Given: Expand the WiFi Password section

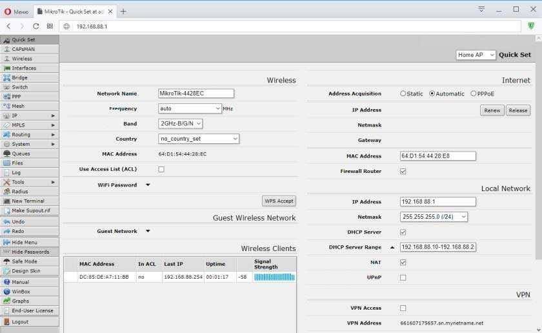Looking at the screenshot, I should click(x=147, y=185).
